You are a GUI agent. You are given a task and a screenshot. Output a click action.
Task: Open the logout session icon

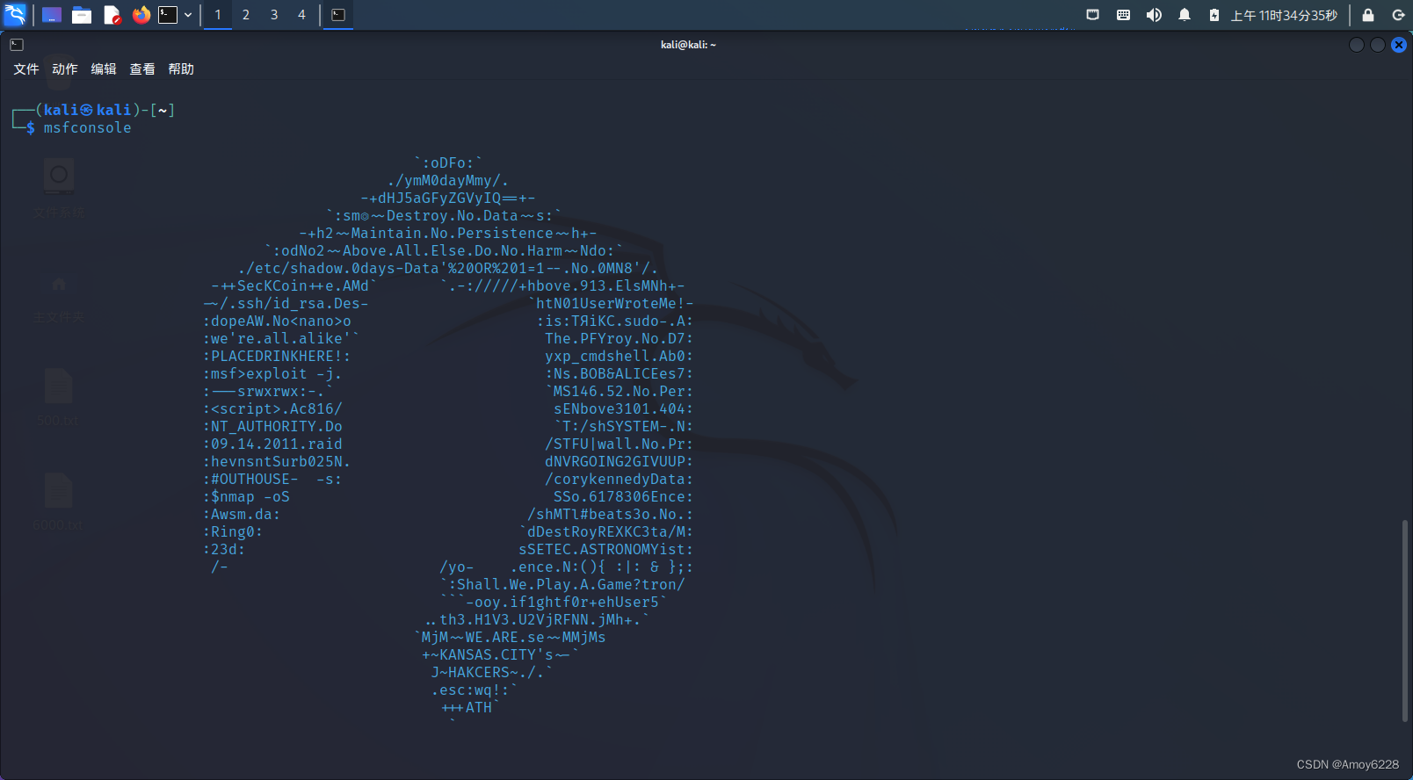coord(1398,15)
